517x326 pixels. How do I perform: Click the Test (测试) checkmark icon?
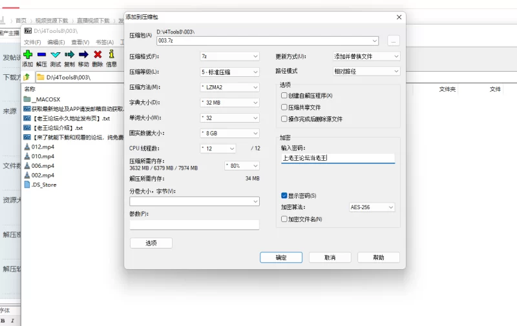coord(56,54)
